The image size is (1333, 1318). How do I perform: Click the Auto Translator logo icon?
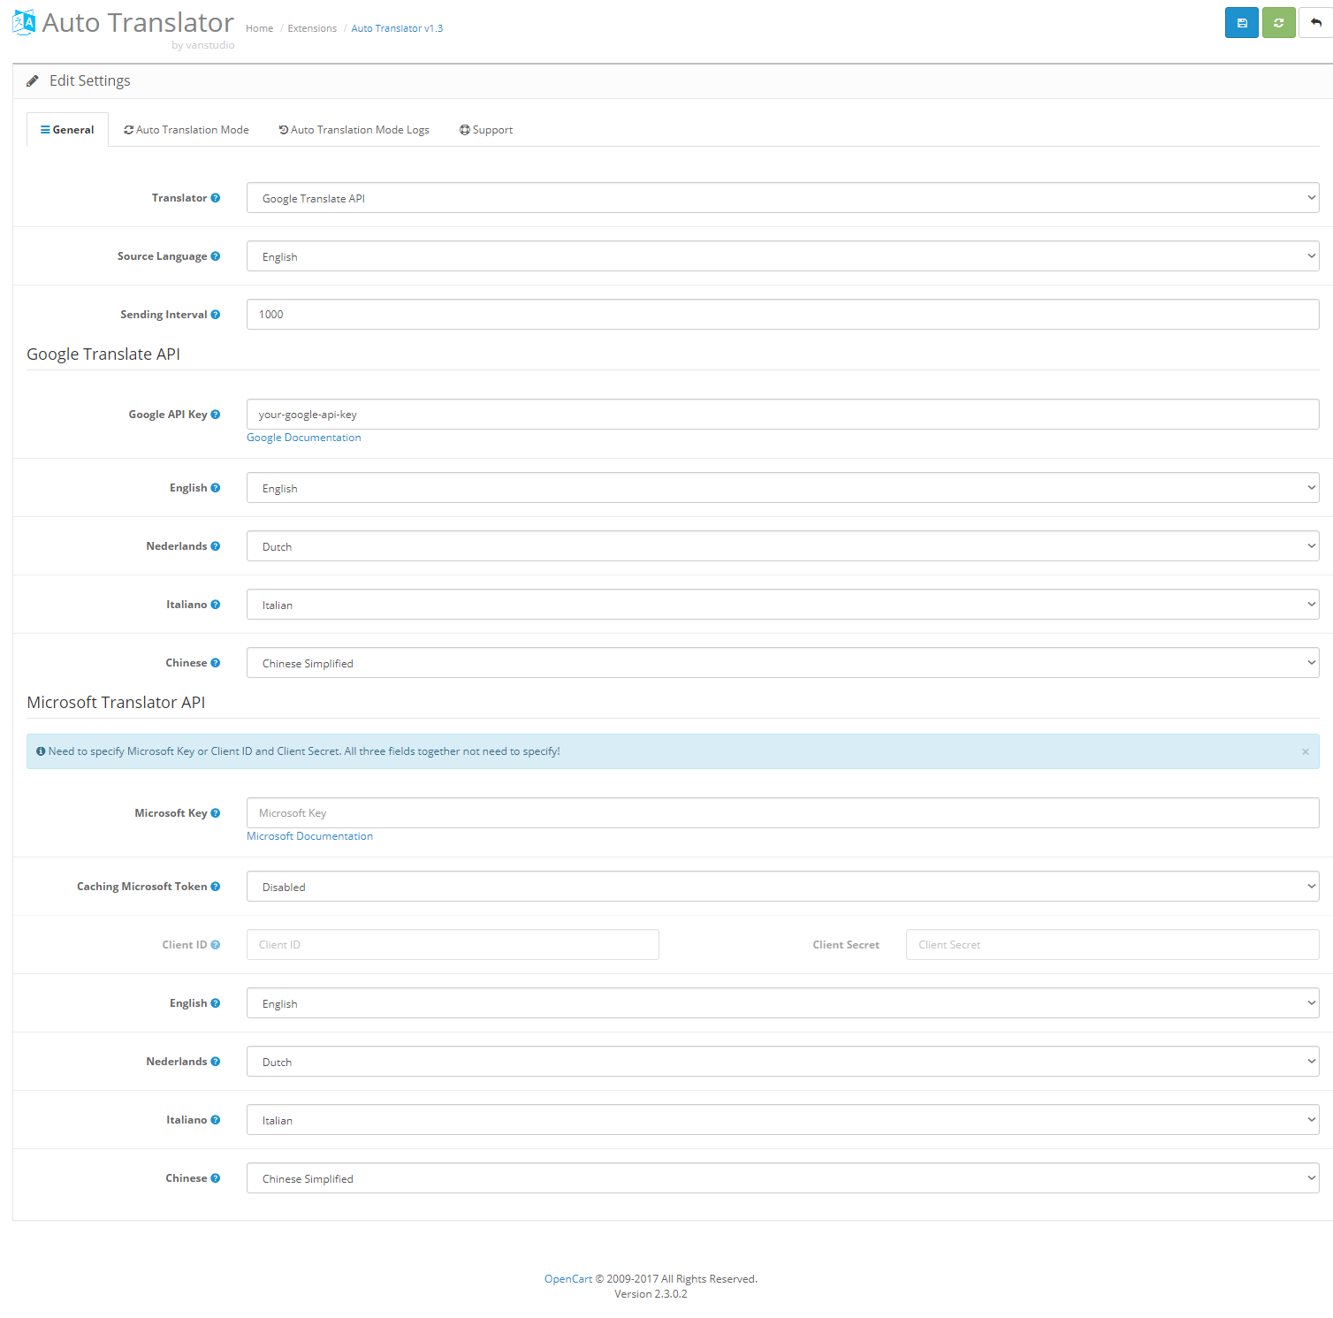(24, 22)
